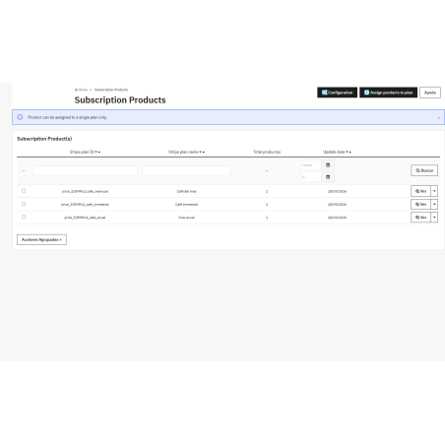Image resolution: width=445 pixels, height=445 pixels.
Task: Open the calendar icon for the to-date
Action: coord(328,177)
